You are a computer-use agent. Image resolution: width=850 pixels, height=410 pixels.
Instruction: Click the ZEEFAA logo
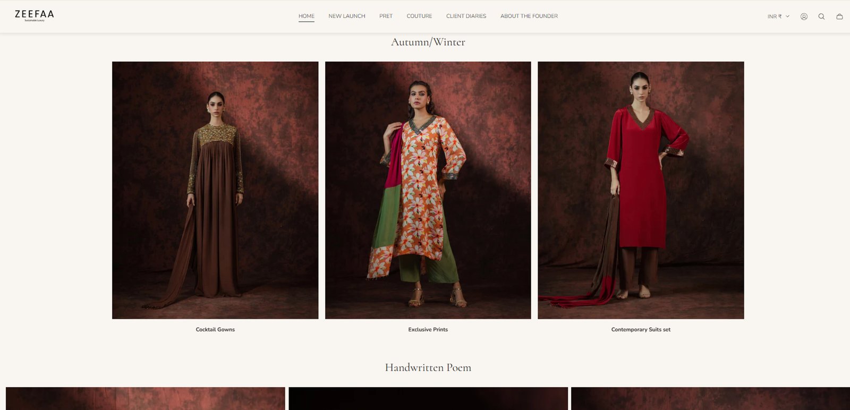click(35, 15)
